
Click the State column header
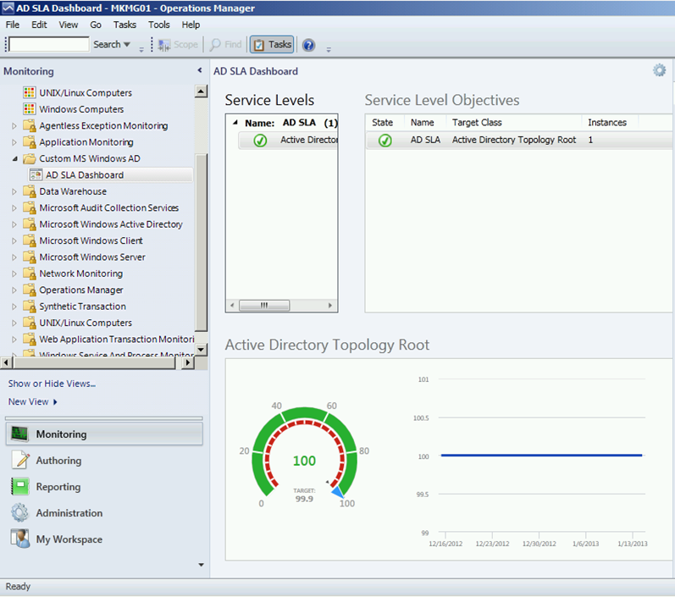(x=383, y=122)
